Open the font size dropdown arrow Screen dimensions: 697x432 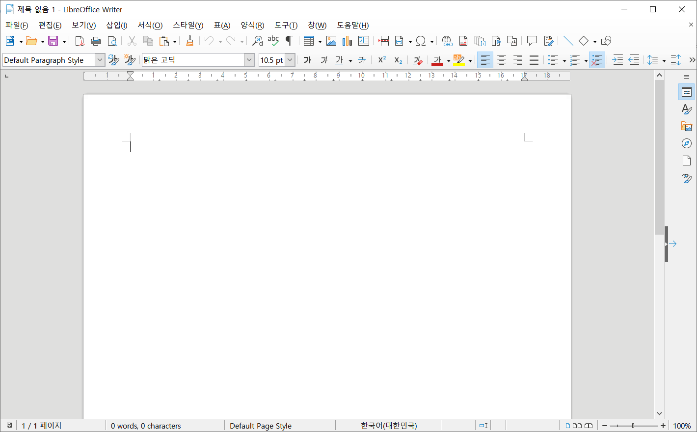click(290, 60)
